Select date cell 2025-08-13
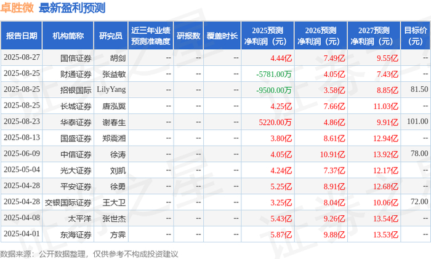Viewport: 431px width, 259px height. 22,138
